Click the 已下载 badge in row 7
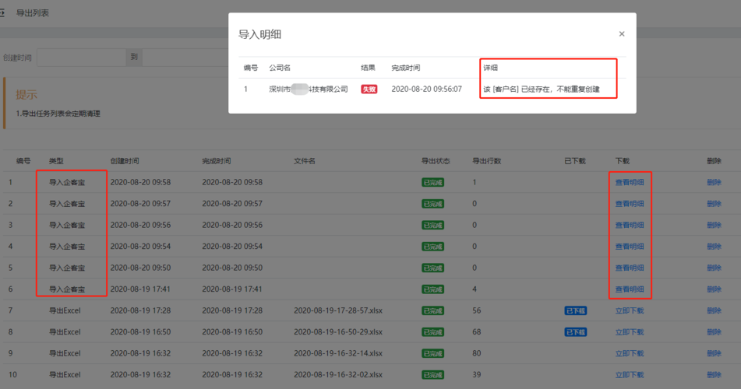The width and height of the screenshot is (741, 389). [x=576, y=310]
